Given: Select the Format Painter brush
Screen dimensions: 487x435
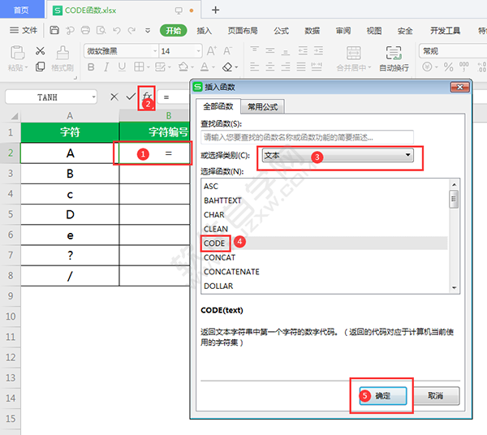Looking at the screenshot, I should click(x=62, y=53).
